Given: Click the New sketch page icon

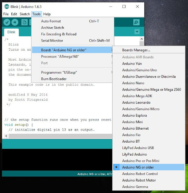Looking at the screenshot, I should tap(24, 22).
